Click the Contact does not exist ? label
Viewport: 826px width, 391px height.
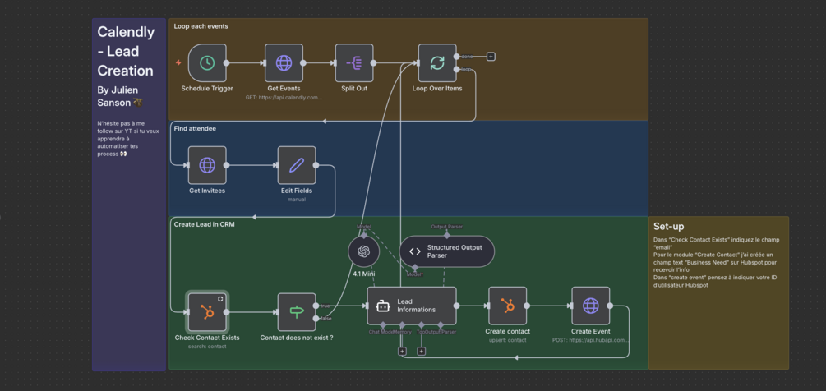tap(297, 338)
